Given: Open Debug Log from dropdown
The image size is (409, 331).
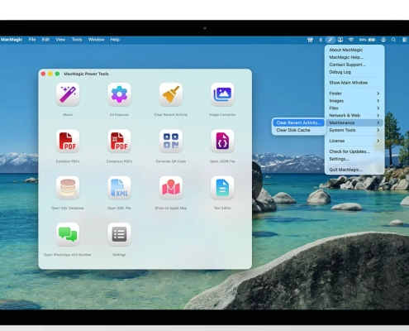Looking at the screenshot, I should 354,72.
